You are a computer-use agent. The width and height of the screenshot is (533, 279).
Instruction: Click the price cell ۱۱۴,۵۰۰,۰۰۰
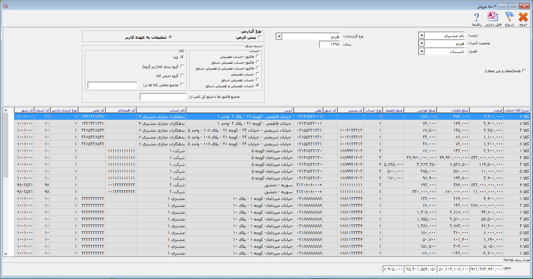(486, 164)
